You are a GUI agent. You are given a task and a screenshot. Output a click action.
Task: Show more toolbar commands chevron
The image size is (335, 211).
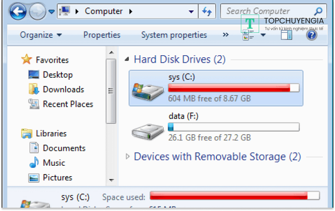226,35
